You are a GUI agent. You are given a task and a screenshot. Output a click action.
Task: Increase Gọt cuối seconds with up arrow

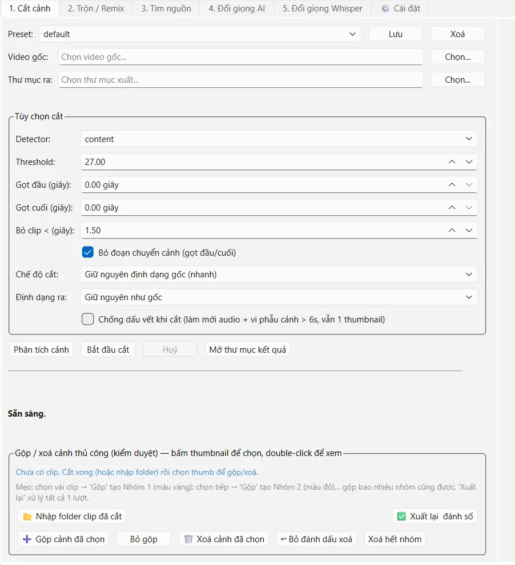click(x=452, y=208)
